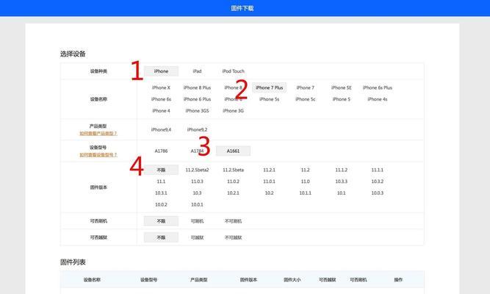Filter by 不可刷机 firmware
The width and height of the screenshot is (490, 294).
click(233, 221)
